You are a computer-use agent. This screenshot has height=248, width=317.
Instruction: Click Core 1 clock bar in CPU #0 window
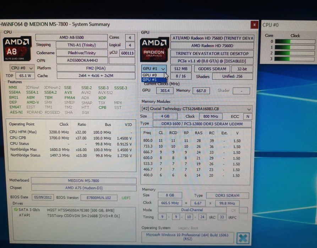(x=295, y=47)
